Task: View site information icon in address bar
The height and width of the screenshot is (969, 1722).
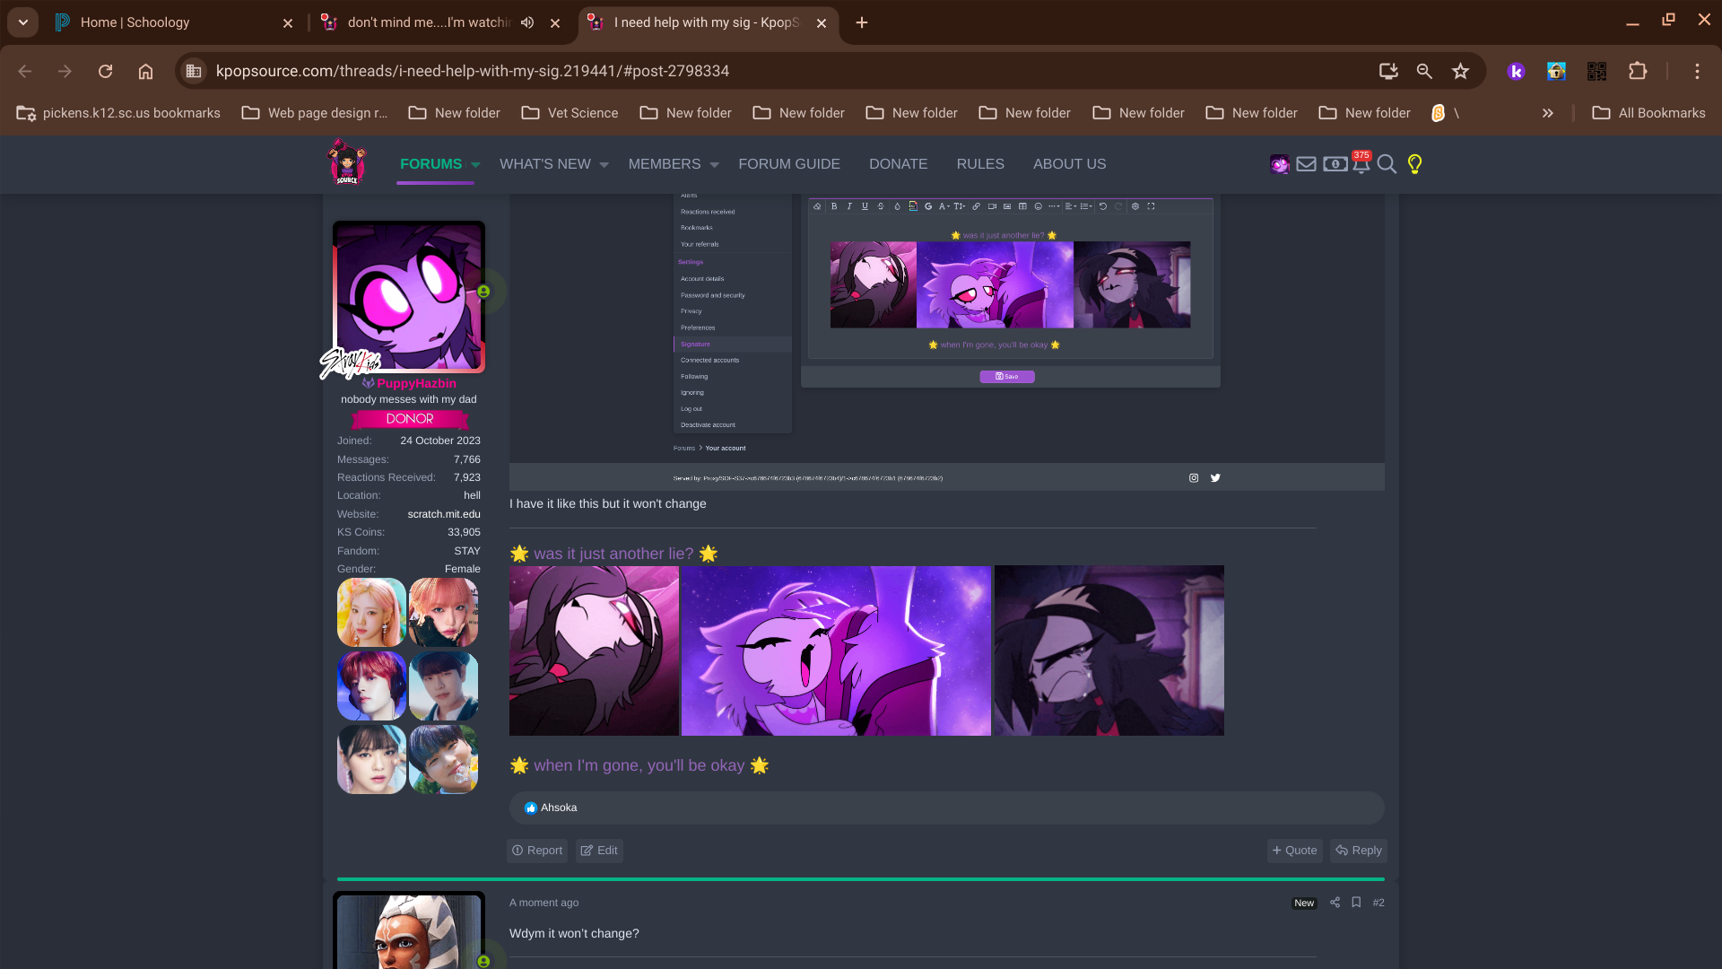Action: click(x=194, y=71)
